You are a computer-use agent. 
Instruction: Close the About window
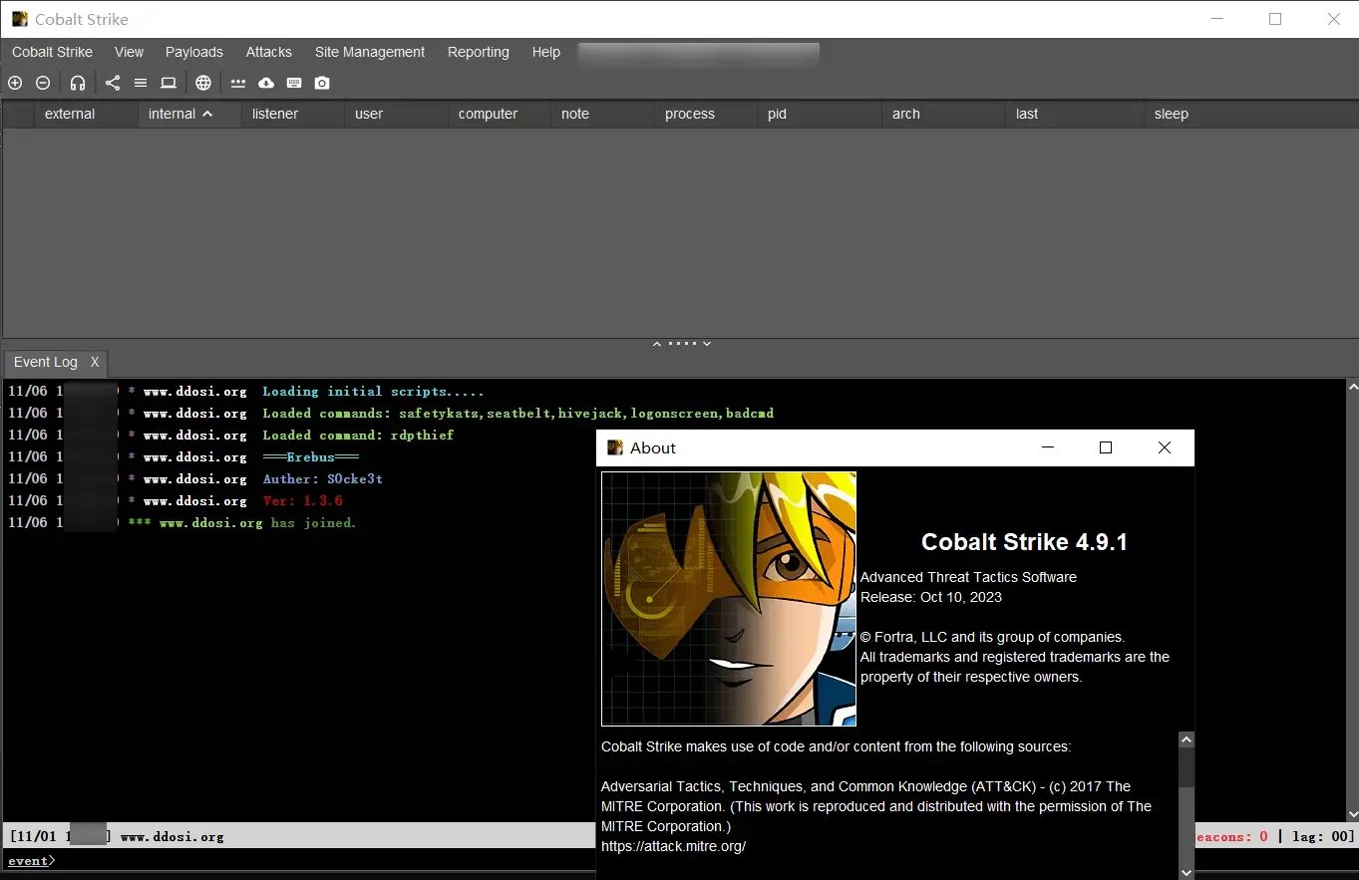click(x=1164, y=447)
